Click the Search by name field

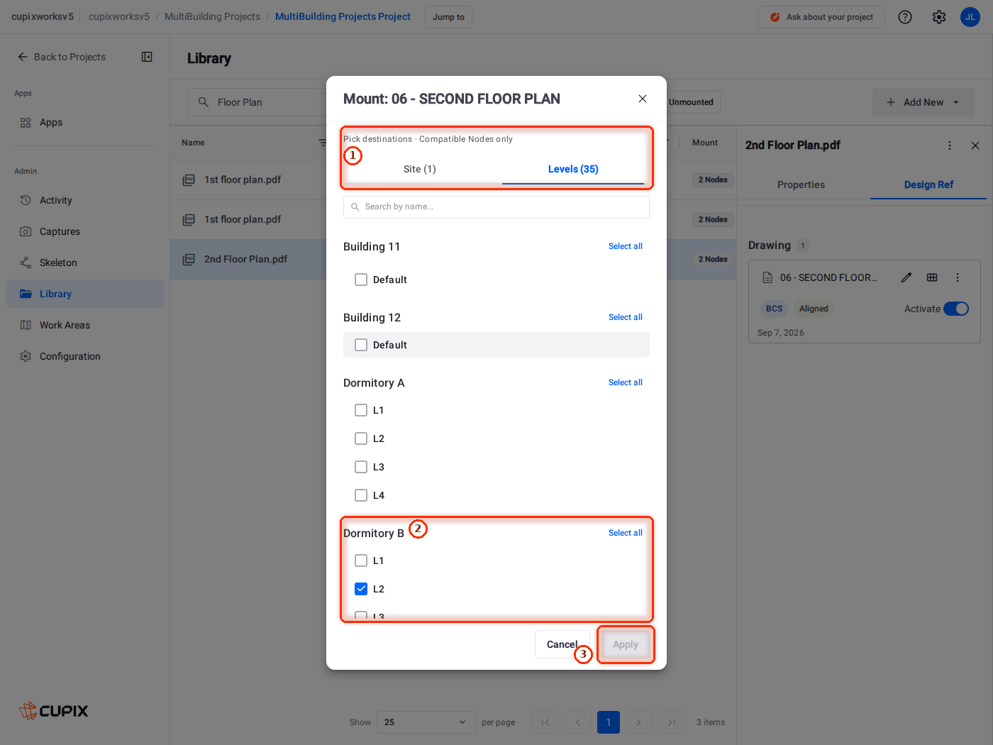[496, 207]
